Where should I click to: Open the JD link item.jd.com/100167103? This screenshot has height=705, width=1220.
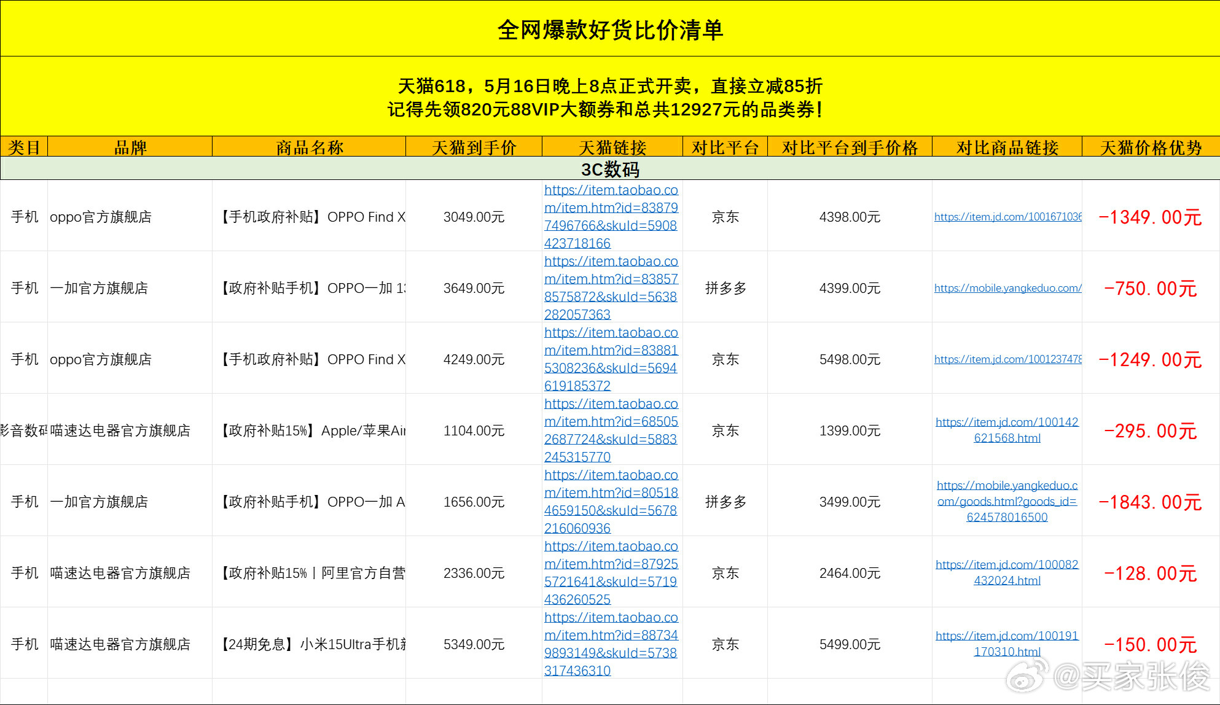pyautogui.click(x=1007, y=217)
